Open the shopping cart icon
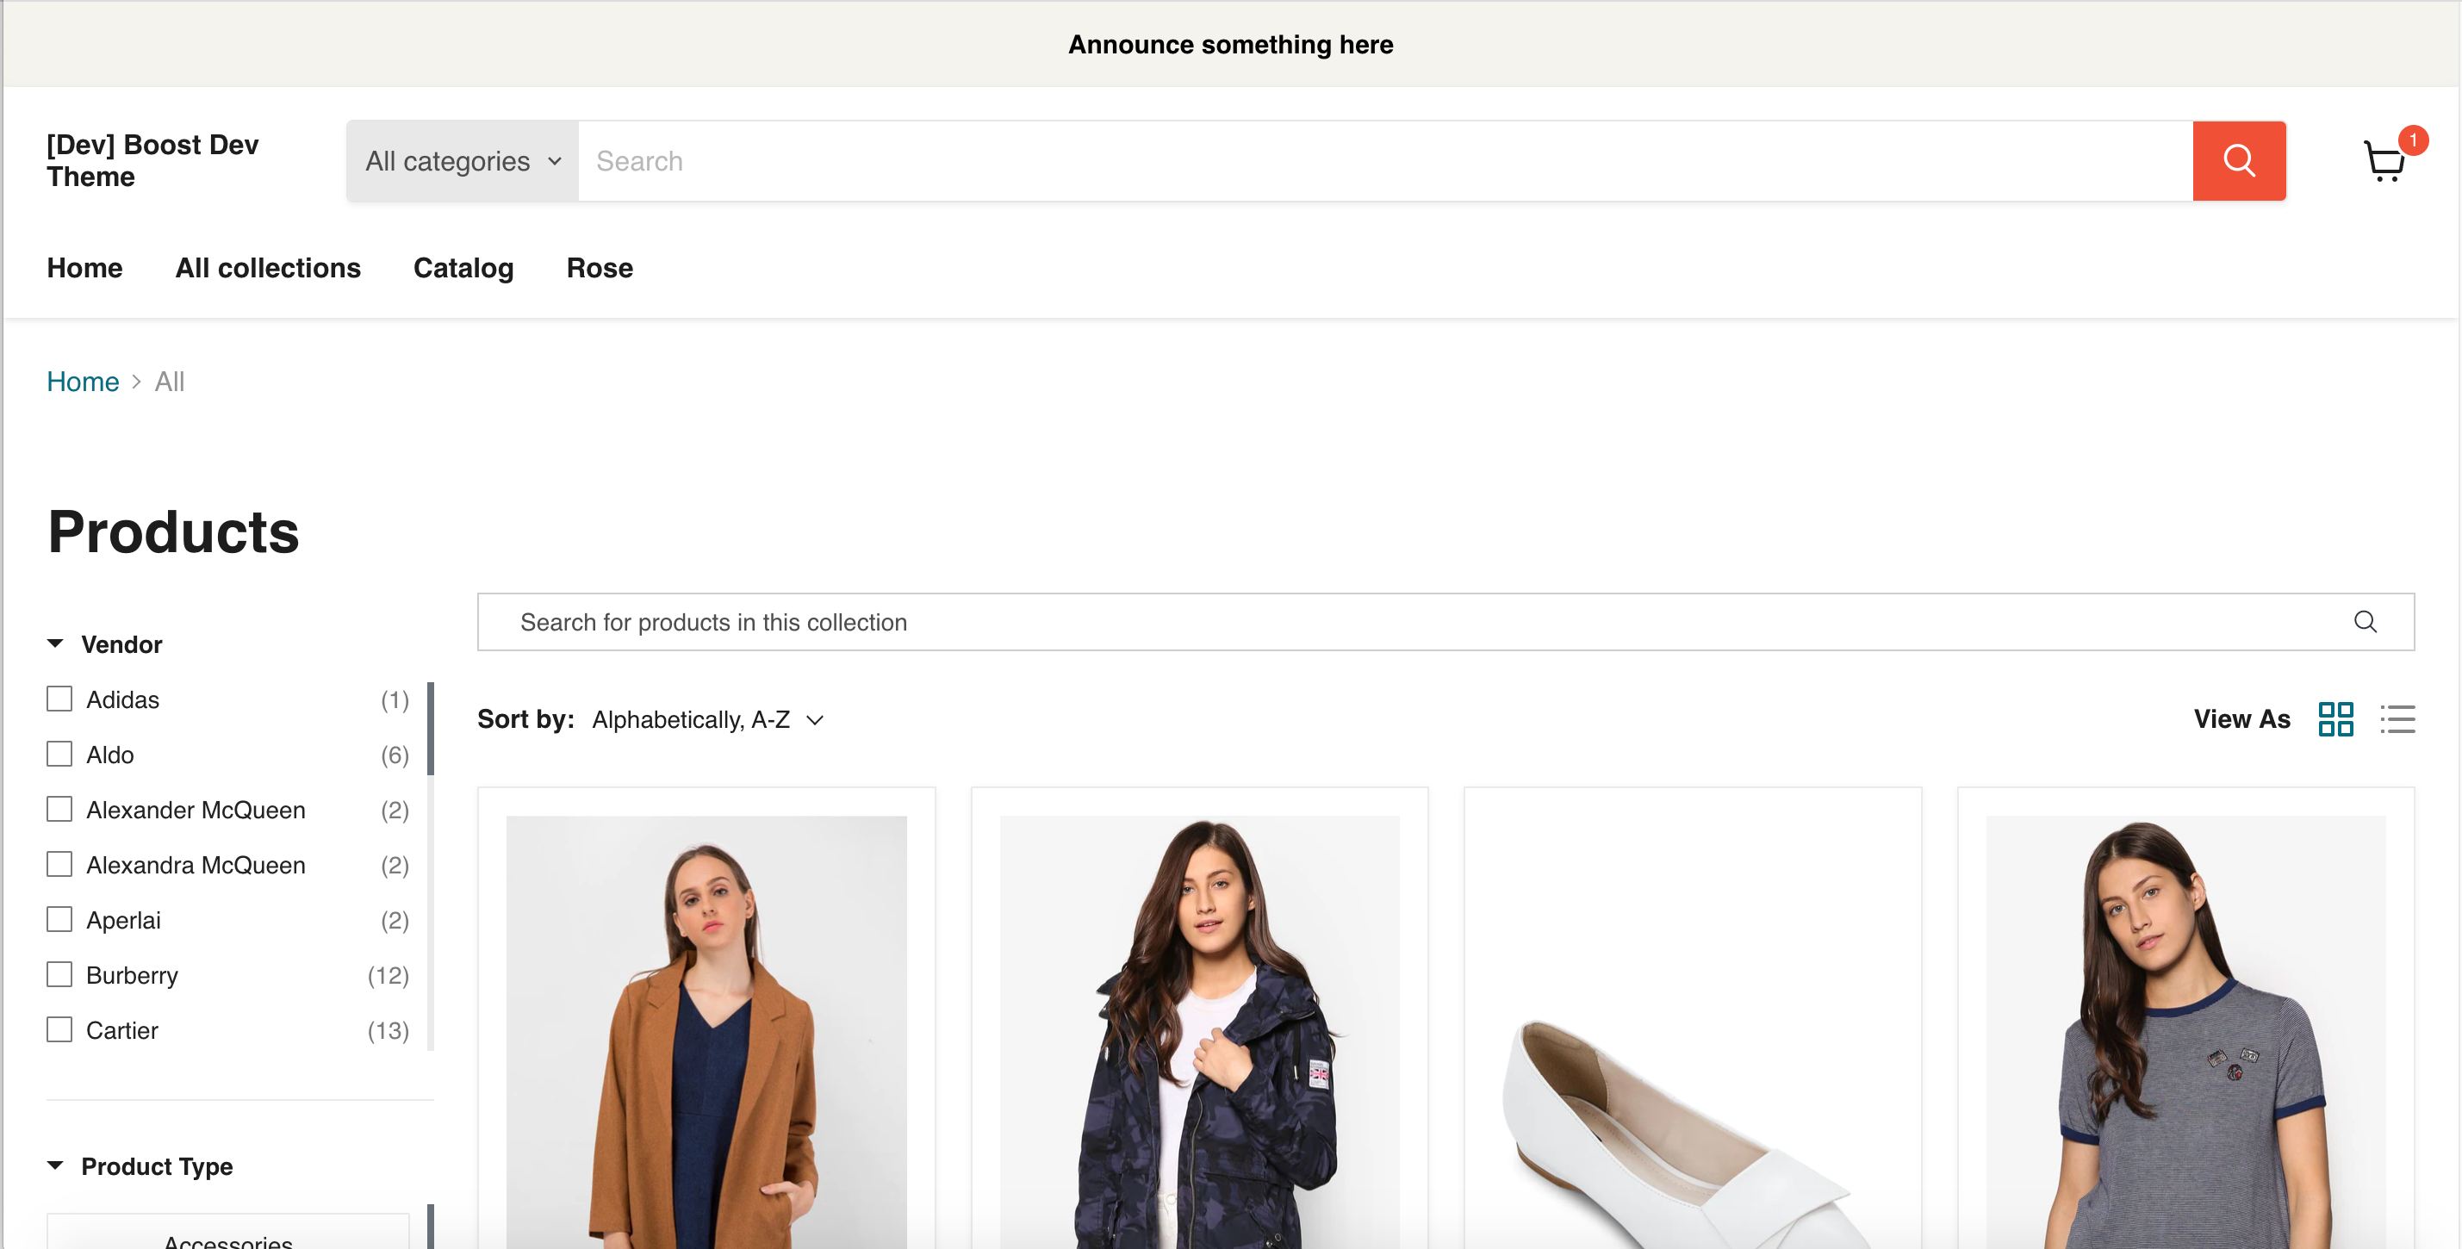 [x=2383, y=163]
